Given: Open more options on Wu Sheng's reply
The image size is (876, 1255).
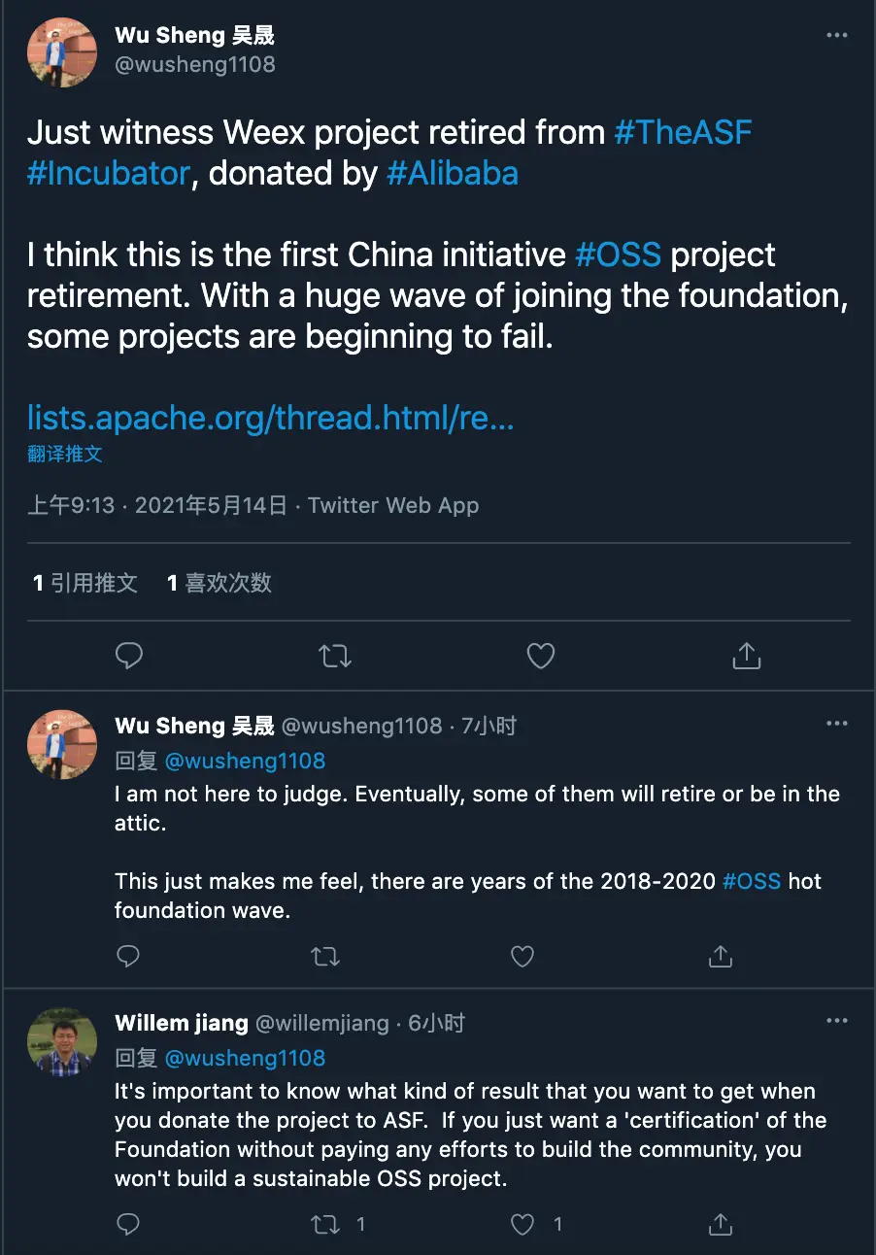Looking at the screenshot, I should coord(836,725).
